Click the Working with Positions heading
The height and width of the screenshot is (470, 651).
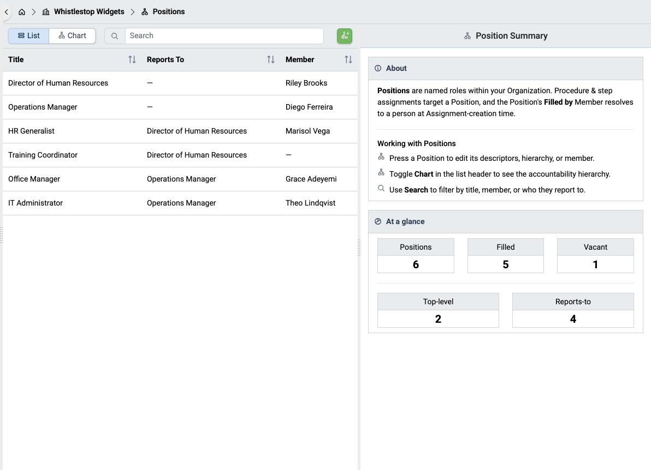click(416, 144)
